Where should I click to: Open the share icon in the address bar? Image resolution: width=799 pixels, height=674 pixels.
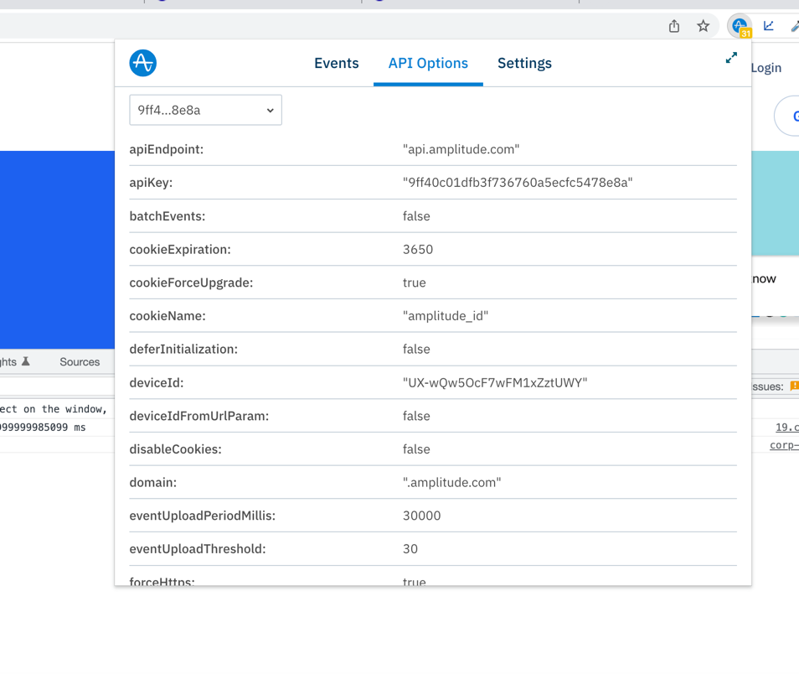[674, 27]
